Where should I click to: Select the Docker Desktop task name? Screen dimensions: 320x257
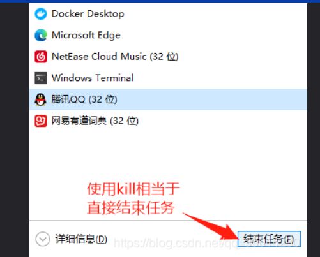click(88, 14)
